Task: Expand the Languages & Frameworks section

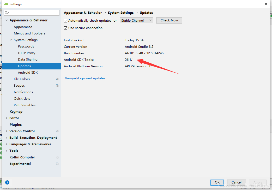Action: click(7, 144)
